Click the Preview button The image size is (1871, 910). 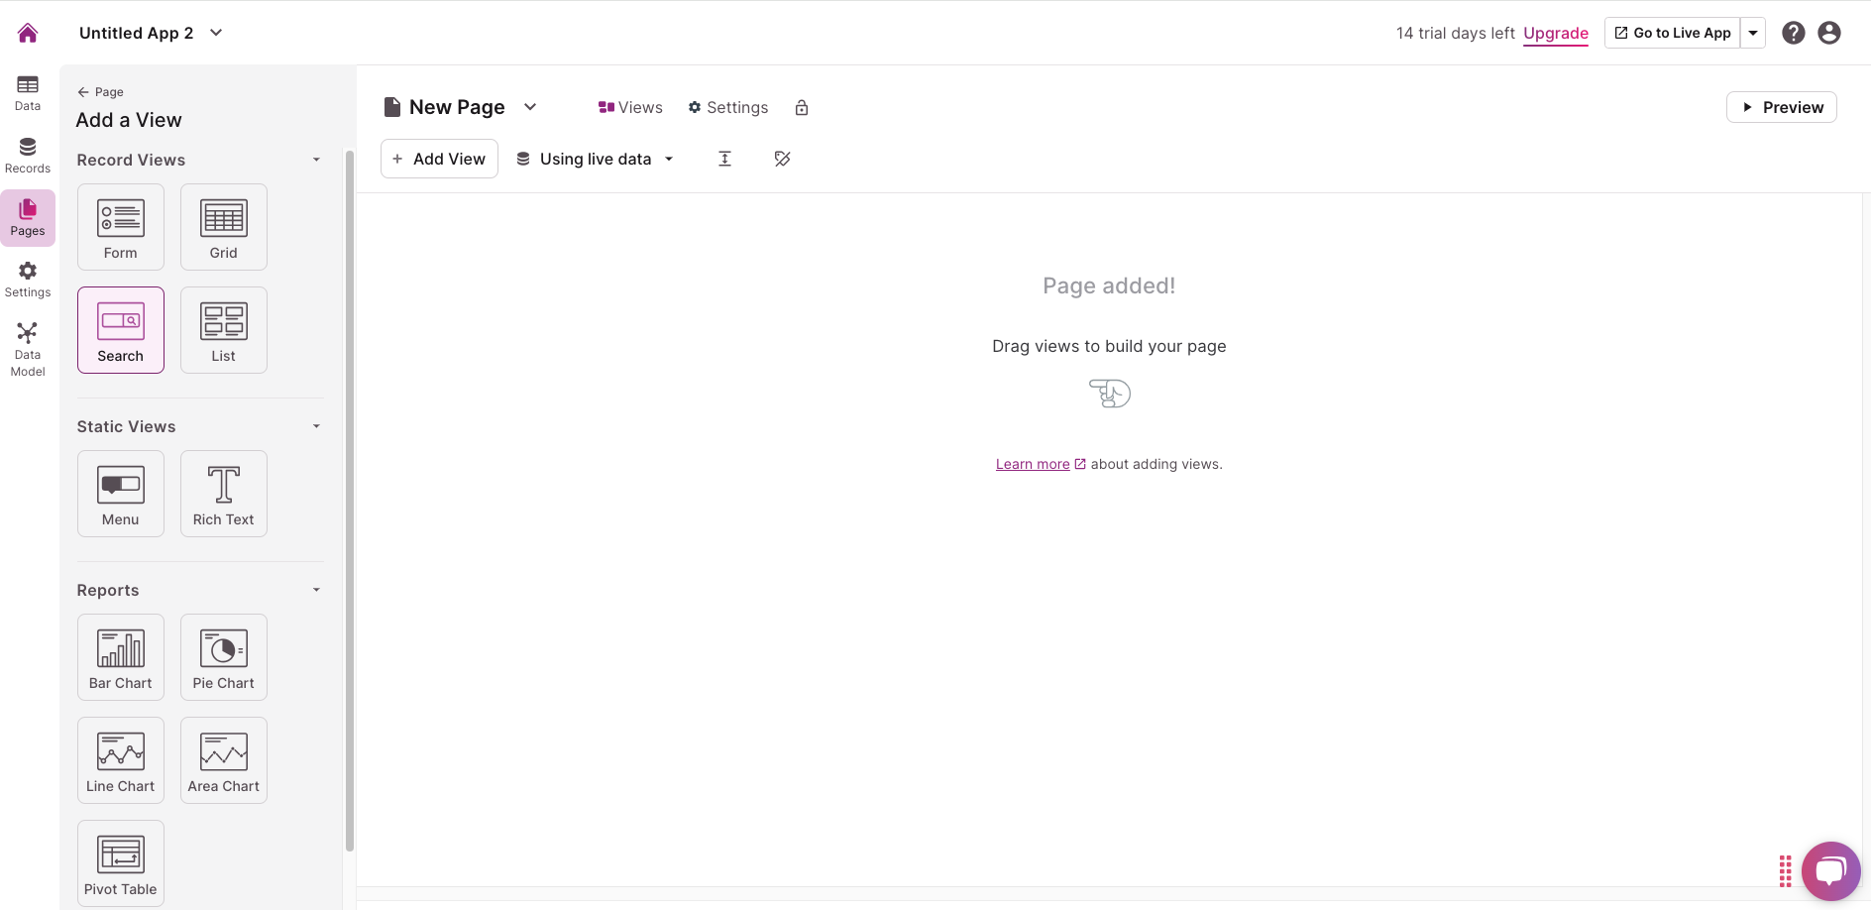(x=1781, y=107)
